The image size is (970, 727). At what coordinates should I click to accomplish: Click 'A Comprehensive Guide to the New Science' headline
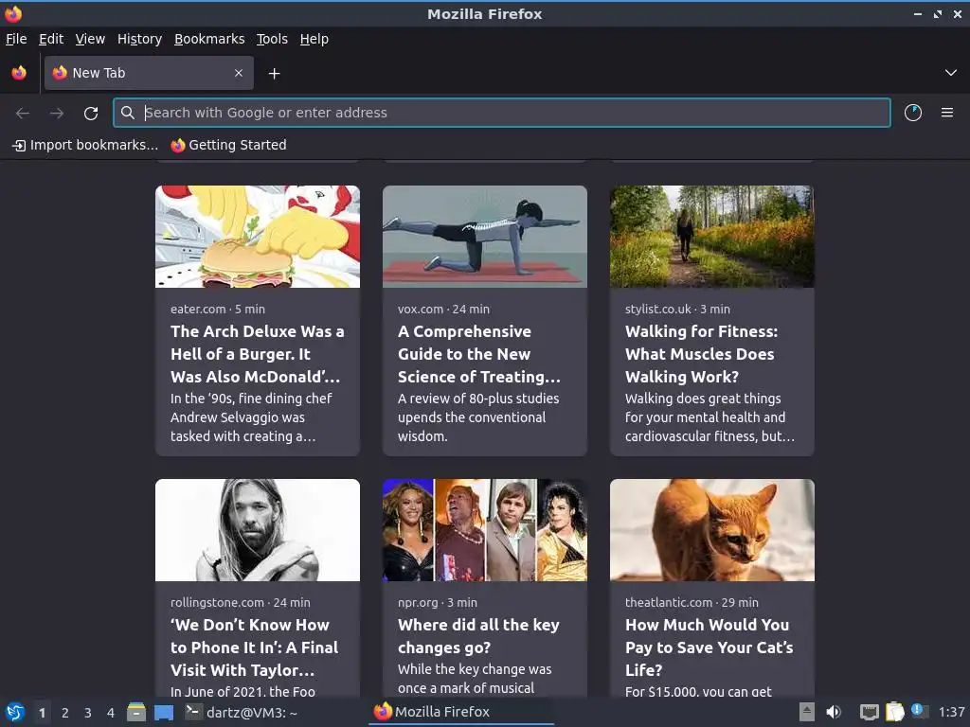point(479,354)
